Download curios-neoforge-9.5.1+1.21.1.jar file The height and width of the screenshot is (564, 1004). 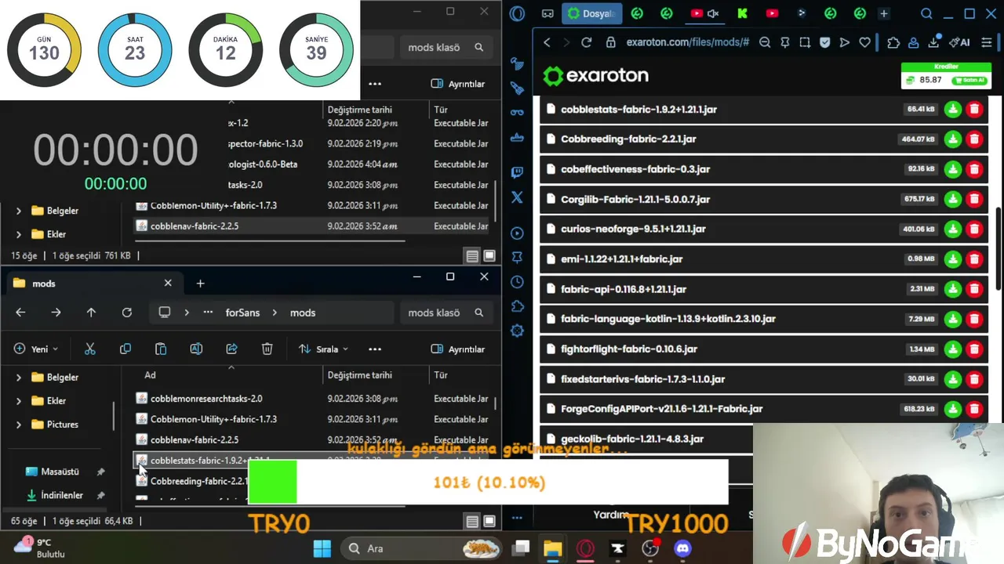point(953,229)
